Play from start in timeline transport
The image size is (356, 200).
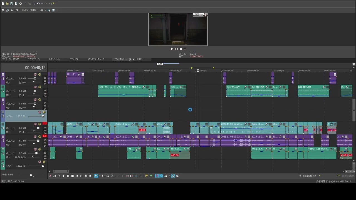click(59, 176)
